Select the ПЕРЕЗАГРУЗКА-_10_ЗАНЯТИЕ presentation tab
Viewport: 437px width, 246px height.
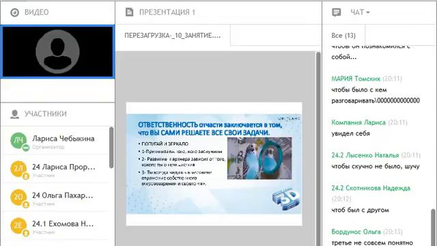click(173, 36)
